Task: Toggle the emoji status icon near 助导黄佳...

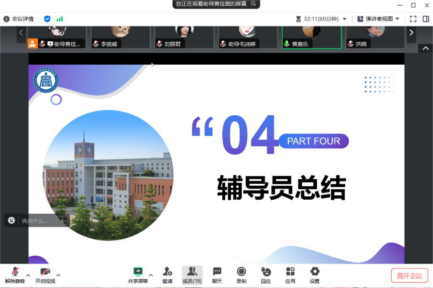Action: pyautogui.click(x=33, y=43)
